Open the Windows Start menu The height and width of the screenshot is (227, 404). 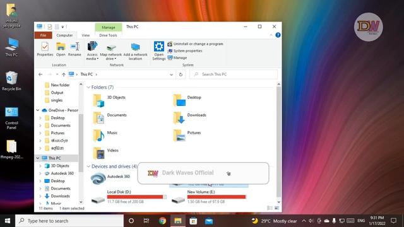pyautogui.click(x=8, y=221)
